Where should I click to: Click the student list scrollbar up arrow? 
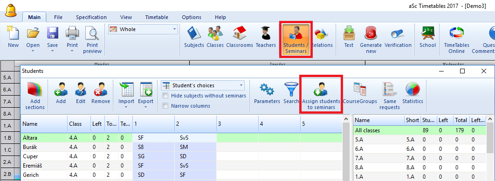click(346, 119)
